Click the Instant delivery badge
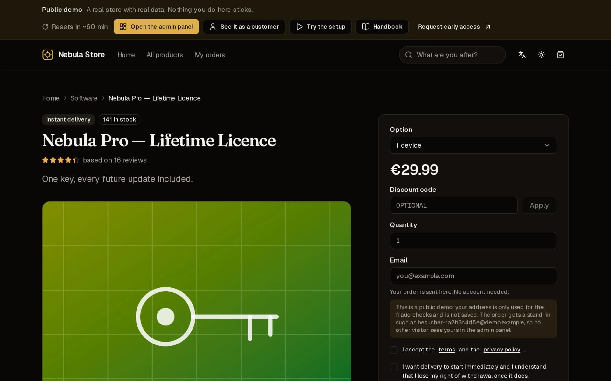 point(68,119)
